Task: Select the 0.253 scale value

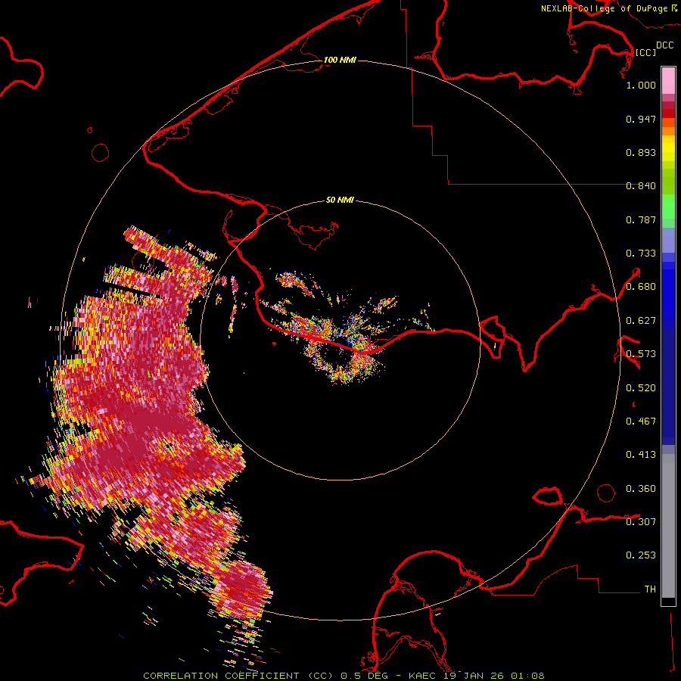Action: point(641,555)
